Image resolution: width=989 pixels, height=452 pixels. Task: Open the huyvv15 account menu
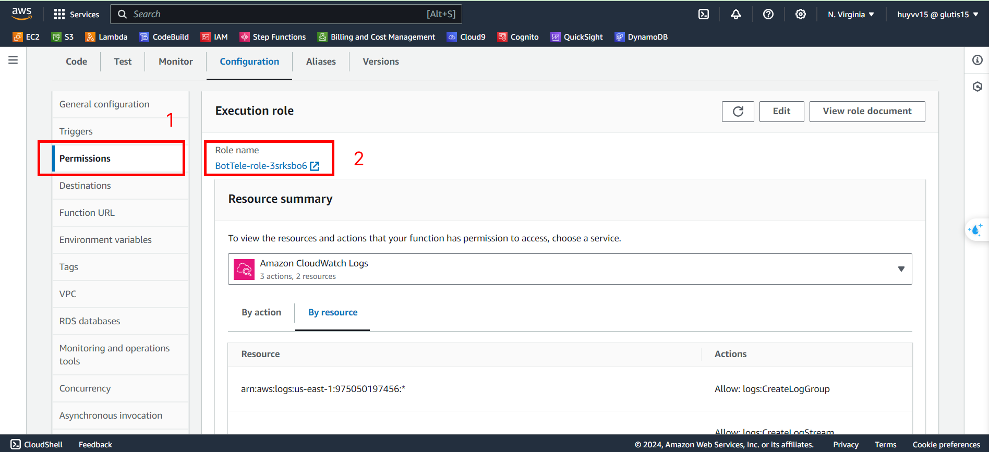click(937, 15)
